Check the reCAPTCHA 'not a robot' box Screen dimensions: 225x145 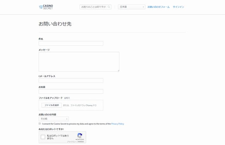(x=43, y=137)
